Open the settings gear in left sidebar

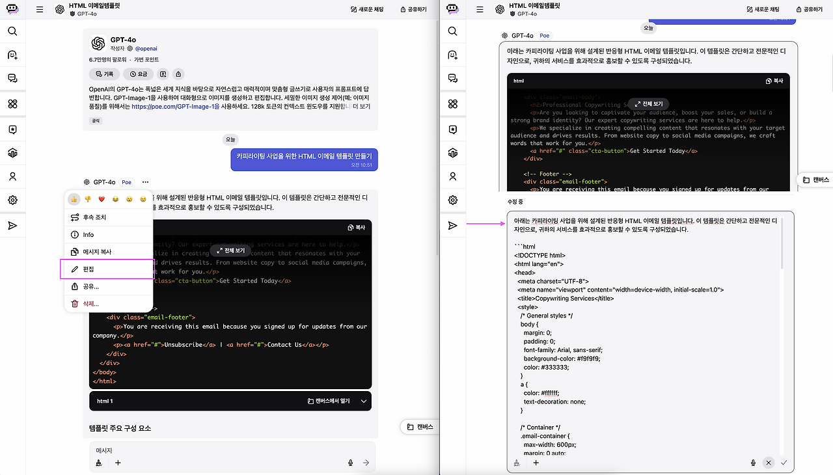coord(12,200)
